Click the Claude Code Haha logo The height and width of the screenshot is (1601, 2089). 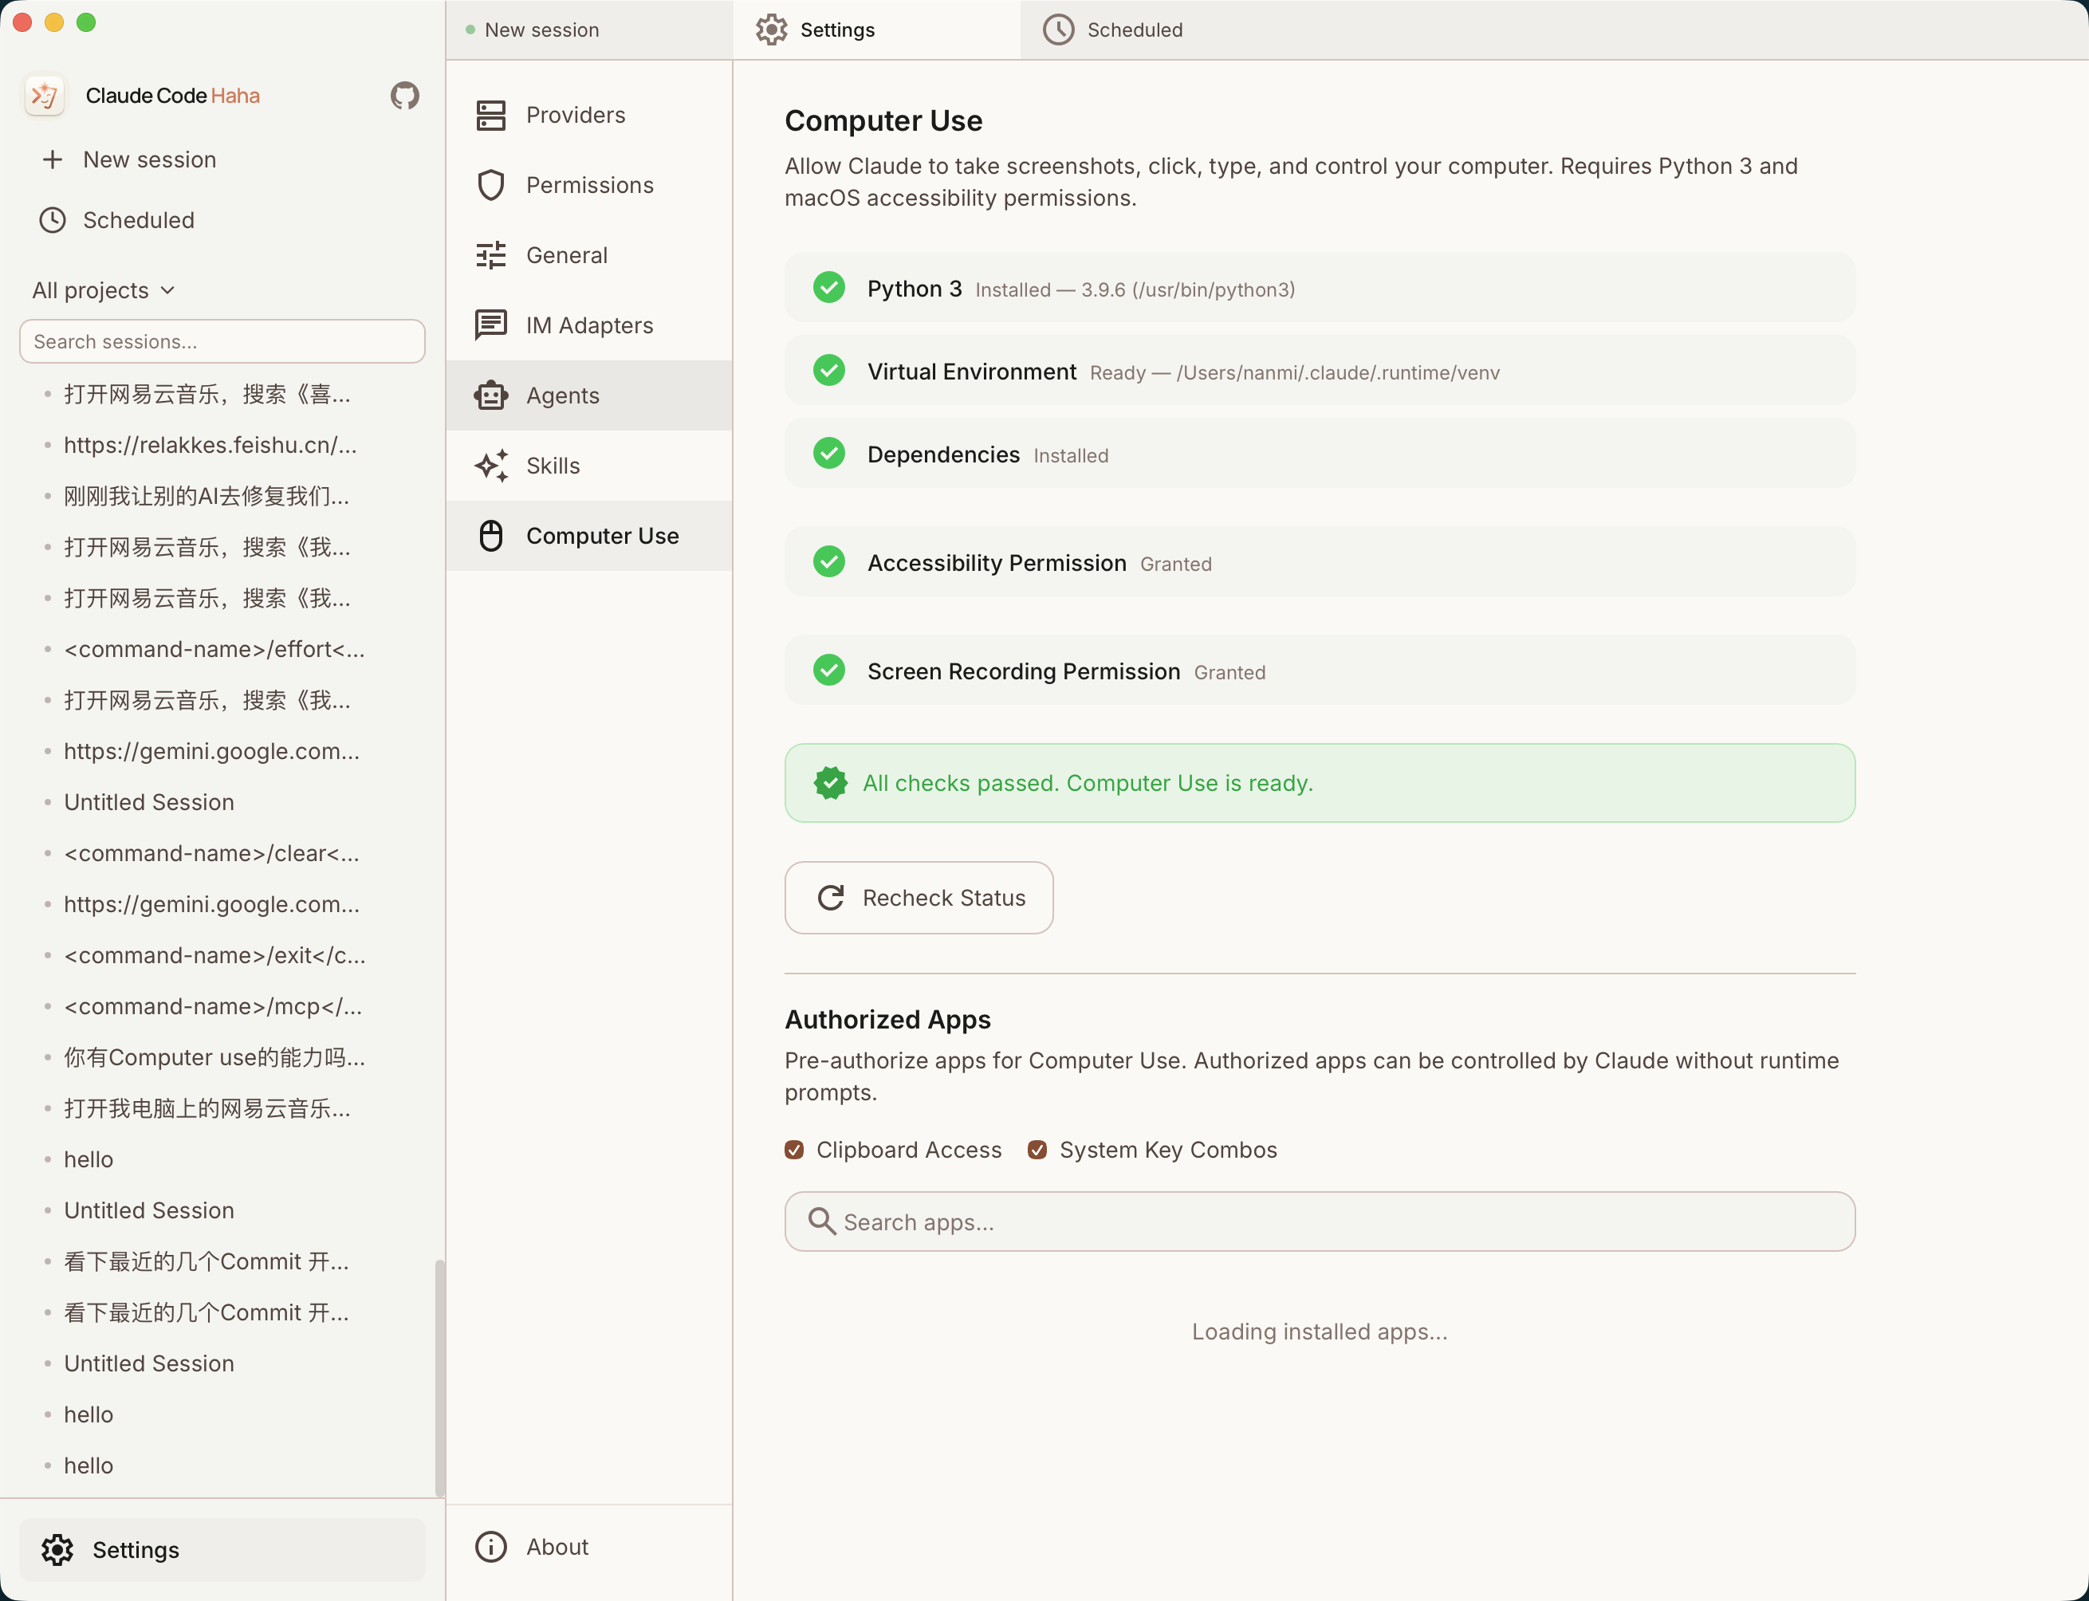(45, 96)
